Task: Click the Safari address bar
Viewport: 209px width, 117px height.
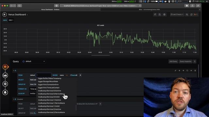Action: pyautogui.click(x=101, y=6)
